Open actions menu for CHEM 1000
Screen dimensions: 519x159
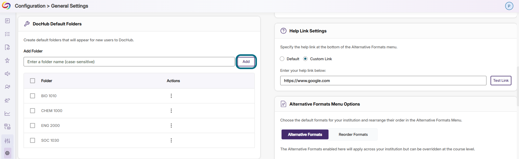171,111
